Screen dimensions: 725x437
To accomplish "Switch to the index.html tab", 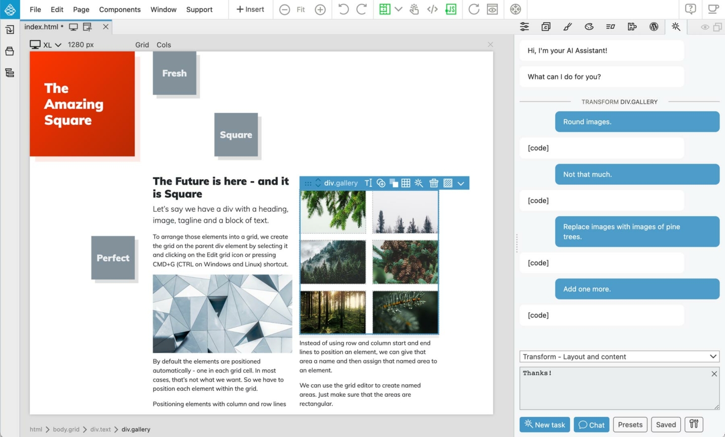I will (x=41, y=27).
